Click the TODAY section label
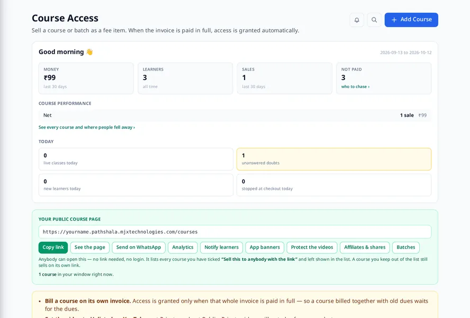470x318 pixels. click(46, 142)
